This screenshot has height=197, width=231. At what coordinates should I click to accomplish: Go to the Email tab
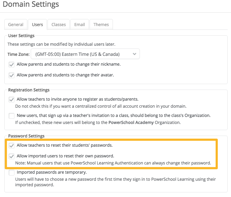[79, 25]
